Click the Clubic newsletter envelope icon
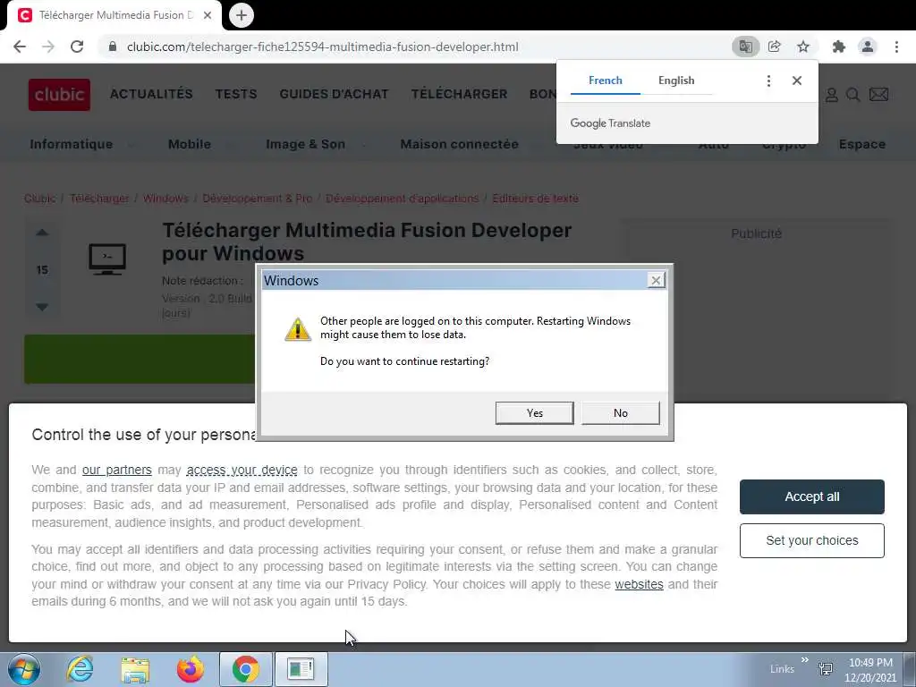The image size is (916, 687). coord(878,95)
